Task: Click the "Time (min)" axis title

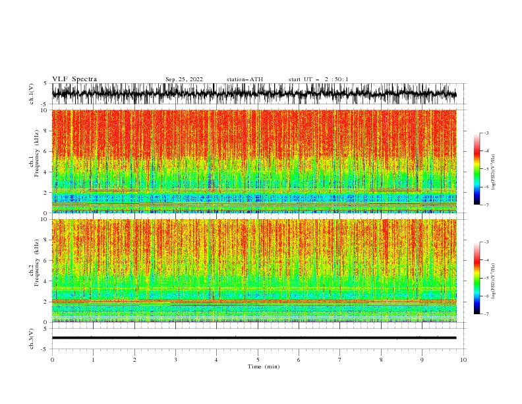Action: [x=264, y=366]
